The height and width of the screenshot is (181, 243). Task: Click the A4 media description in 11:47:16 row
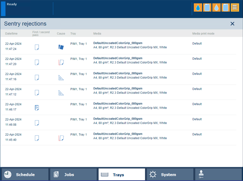coord(130,78)
